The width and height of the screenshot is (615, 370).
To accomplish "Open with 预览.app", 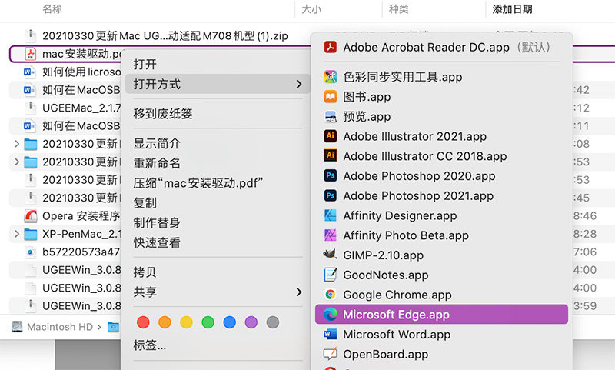I will click(x=441, y=116).
